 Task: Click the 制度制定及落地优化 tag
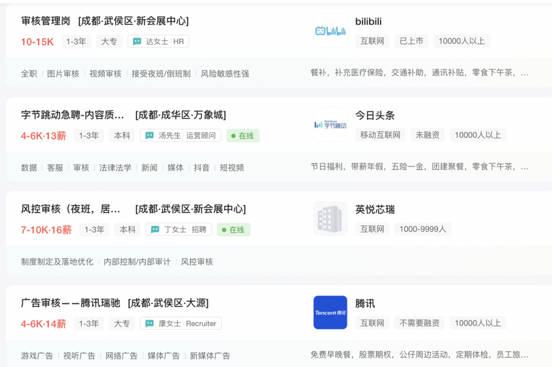(58, 262)
